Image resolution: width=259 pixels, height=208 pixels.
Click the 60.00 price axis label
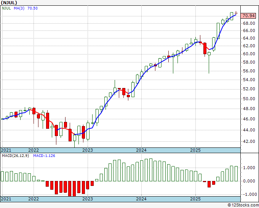(x=249, y=54)
